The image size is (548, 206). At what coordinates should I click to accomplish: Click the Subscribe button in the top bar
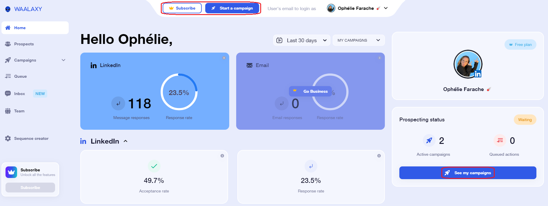click(x=182, y=8)
